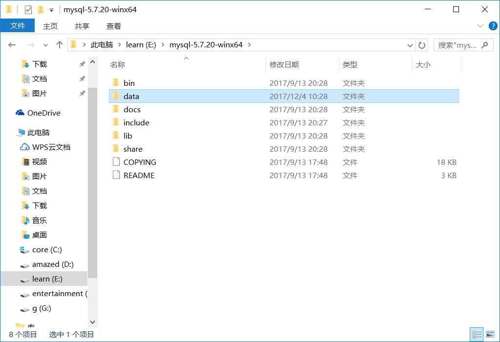Image resolution: width=500 pixels, height=342 pixels.
Task: Open the 文件 ribbon tab
Action: tap(18, 26)
